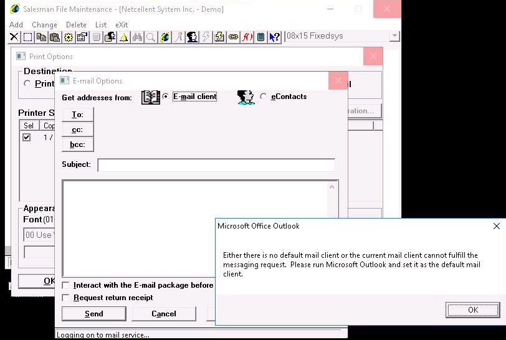Click the message body scrollbar up arrow
This screenshot has height=340, width=506.
332,187
